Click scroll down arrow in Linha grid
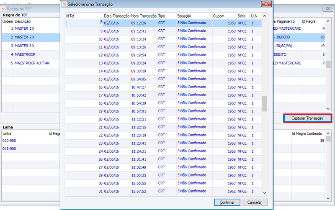The width and height of the screenshot is (335, 210). (328, 198)
